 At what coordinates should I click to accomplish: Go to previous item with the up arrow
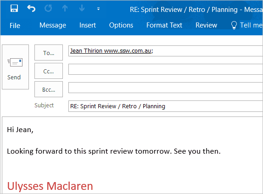point(65,8)
